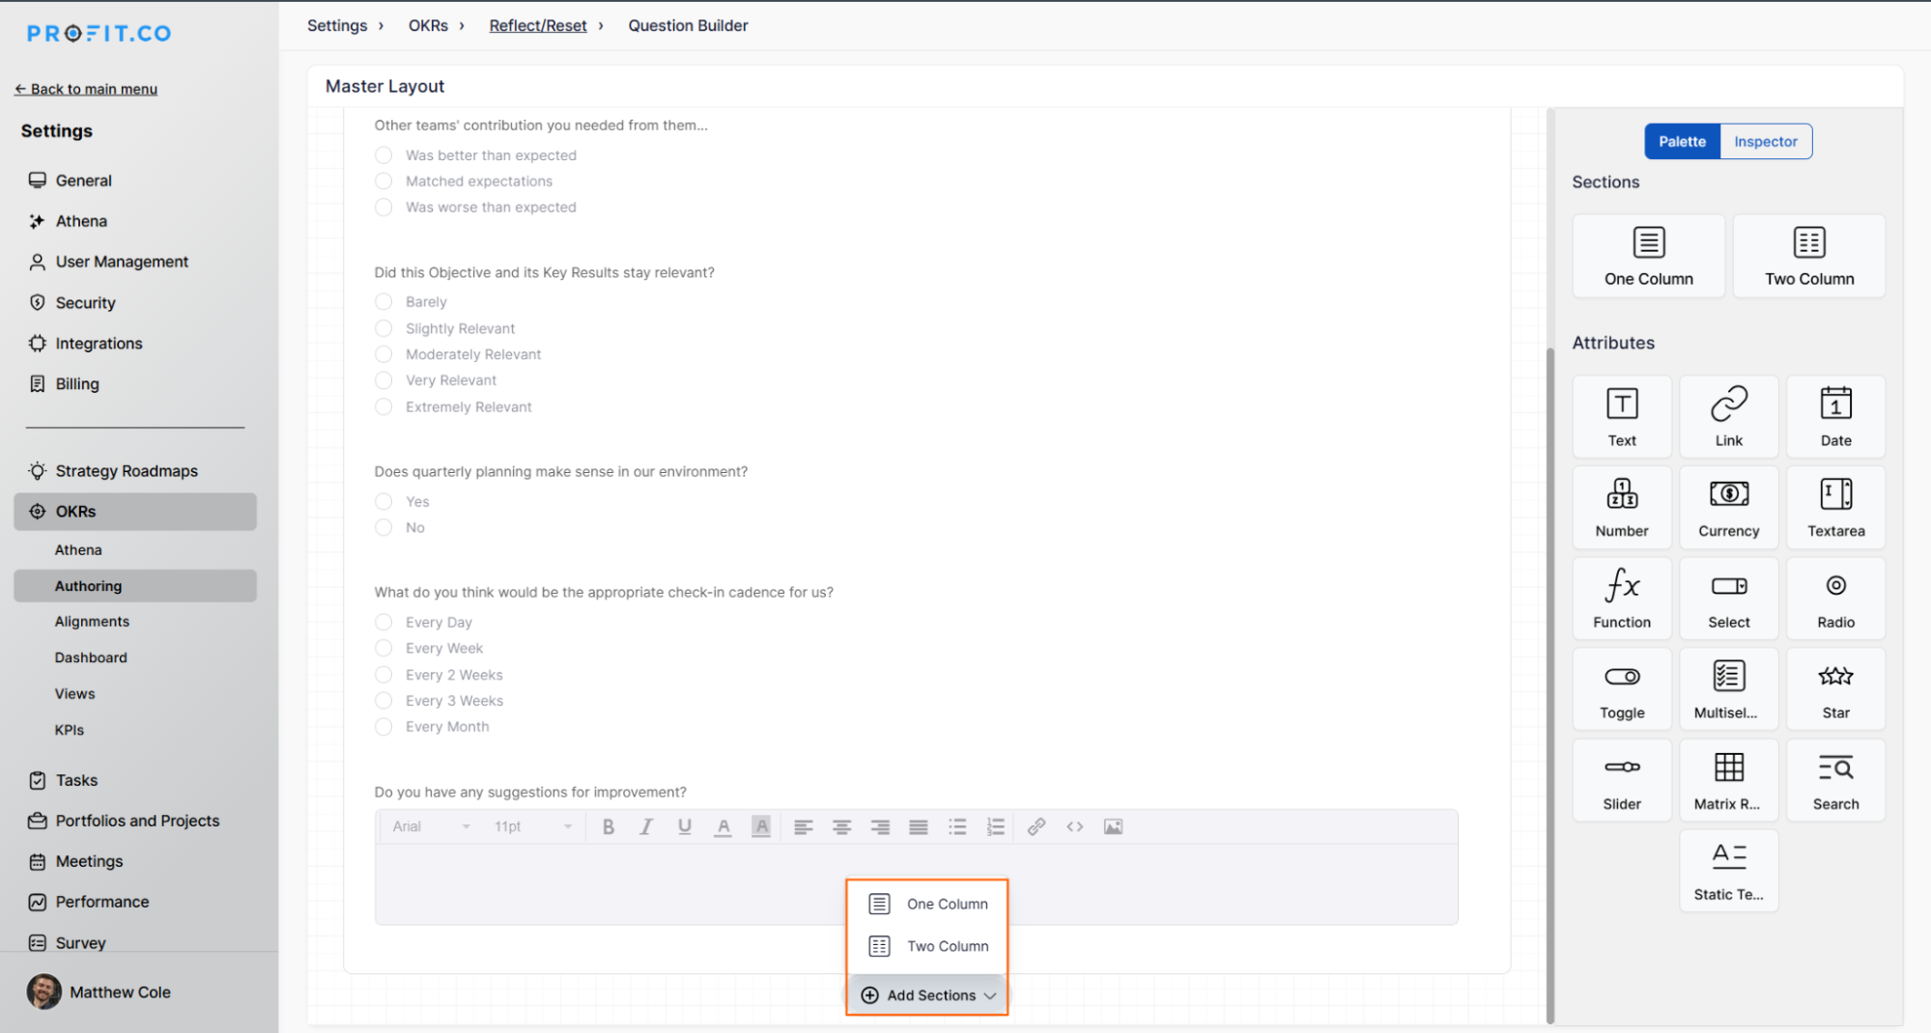
Task: Choose 'Yes' for quarterly planning question
Action: 383,501
